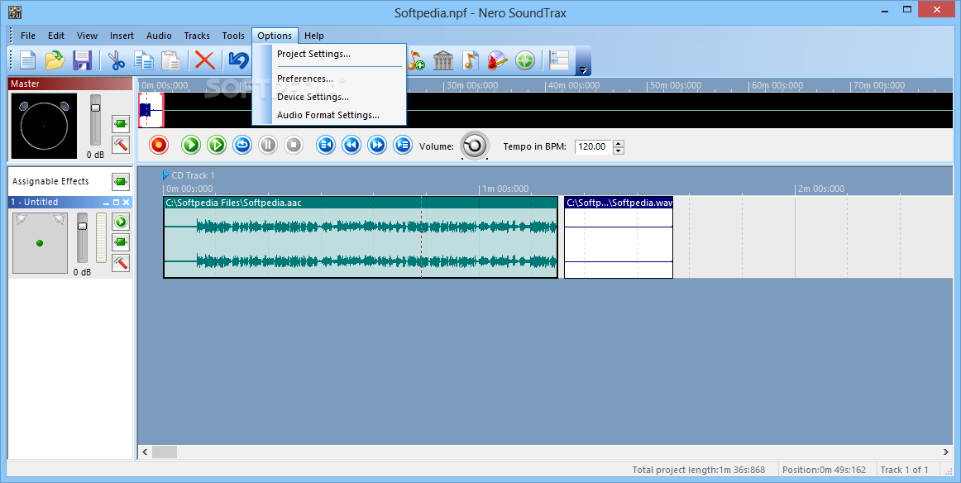
Task: Select the Softpedia.aac audio clip
Action: pyautogui.click(x=361, y=237)
